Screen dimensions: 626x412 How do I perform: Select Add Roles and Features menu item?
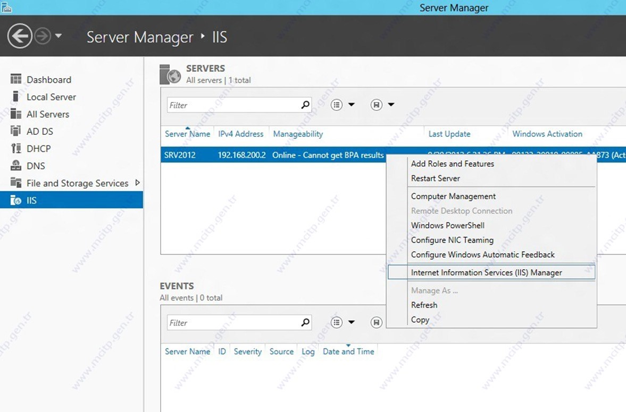[452, 164]
